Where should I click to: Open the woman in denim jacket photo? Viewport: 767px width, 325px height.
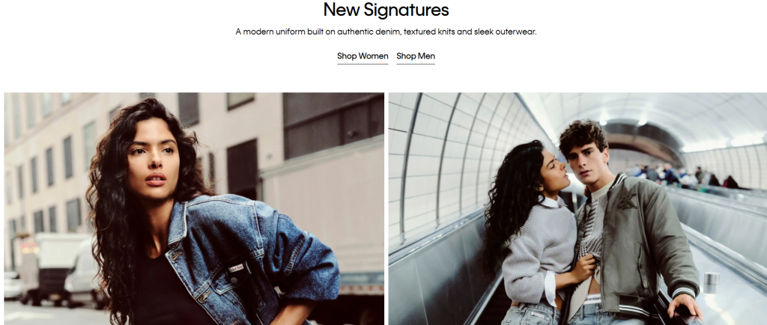(x=194, y=209)
